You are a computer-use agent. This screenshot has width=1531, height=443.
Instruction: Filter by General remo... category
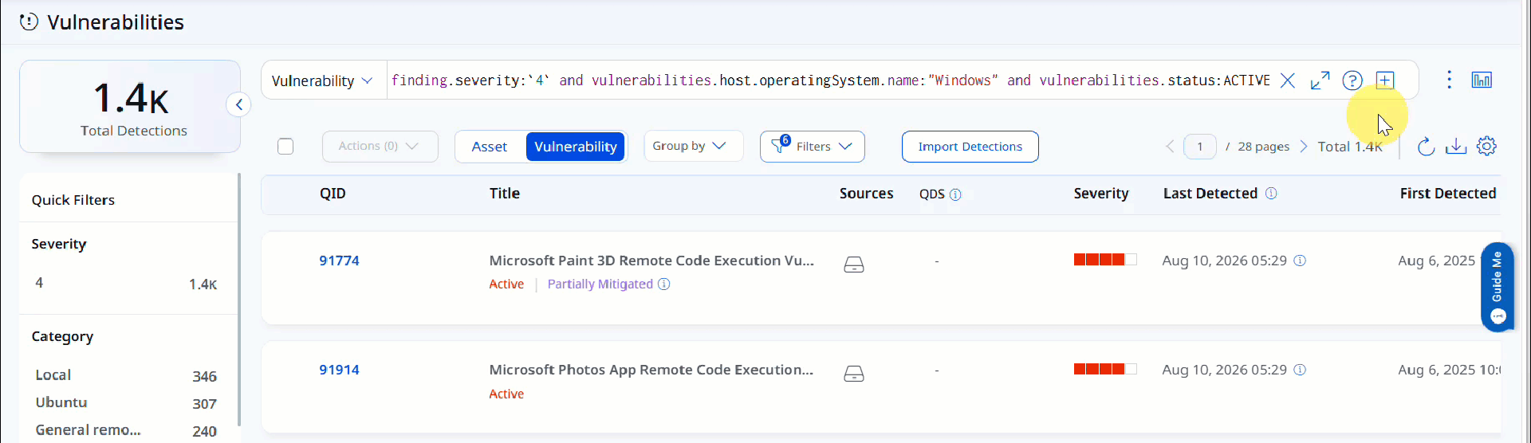pyautogui.click(x=125, y=430)
